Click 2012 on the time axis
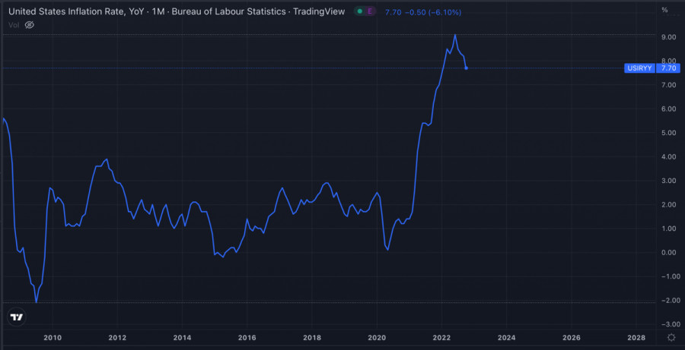This screenshot has width=685, height=350. click(117, 338)
